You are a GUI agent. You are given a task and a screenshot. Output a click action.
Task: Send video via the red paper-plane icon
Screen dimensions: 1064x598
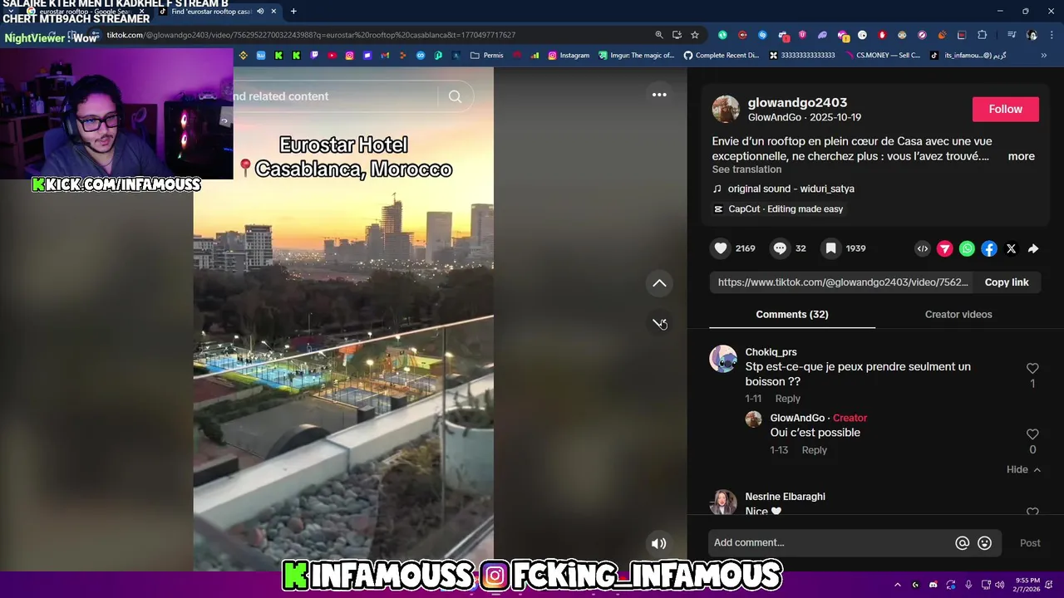click(945, 248)
